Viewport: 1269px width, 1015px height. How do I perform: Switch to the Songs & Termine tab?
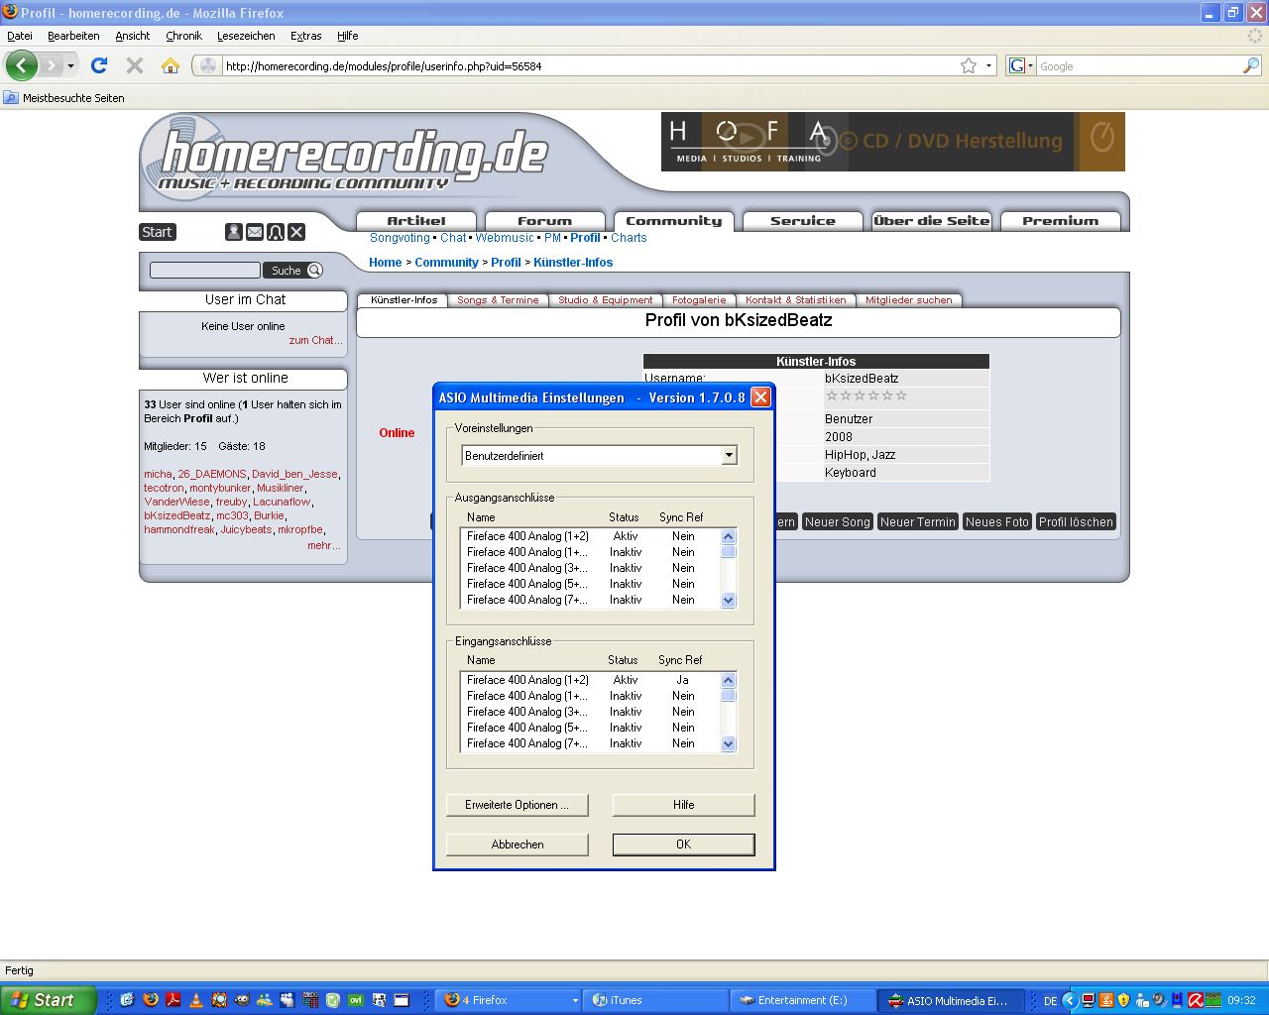498,299
